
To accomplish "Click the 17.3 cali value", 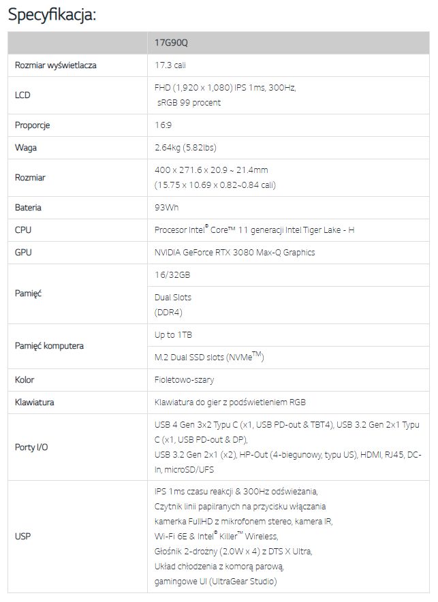I will point(170,65).
